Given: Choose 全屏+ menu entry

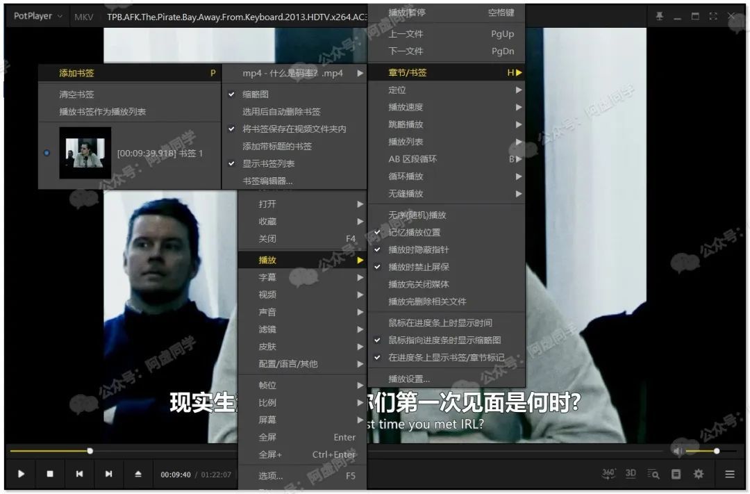Looking at the screenshot, I should (x=302, y=454).
